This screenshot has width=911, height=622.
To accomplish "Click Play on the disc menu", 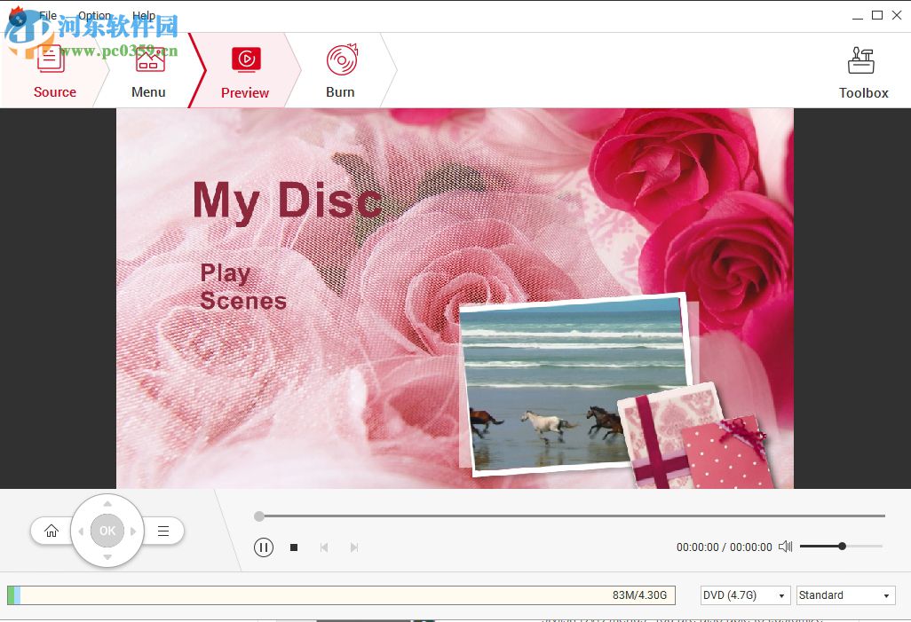I will tap(226, 273).
